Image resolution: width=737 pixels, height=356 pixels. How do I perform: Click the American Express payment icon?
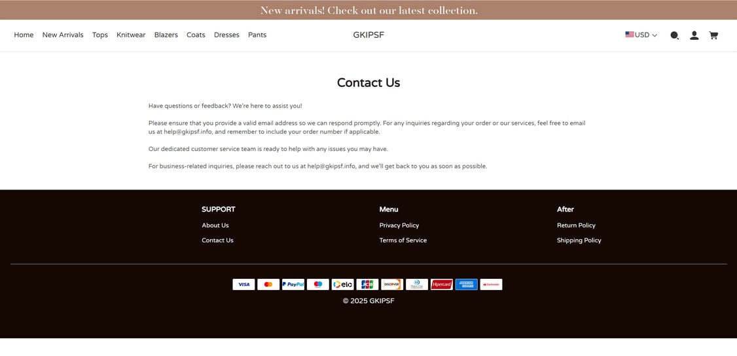(466, 284)
